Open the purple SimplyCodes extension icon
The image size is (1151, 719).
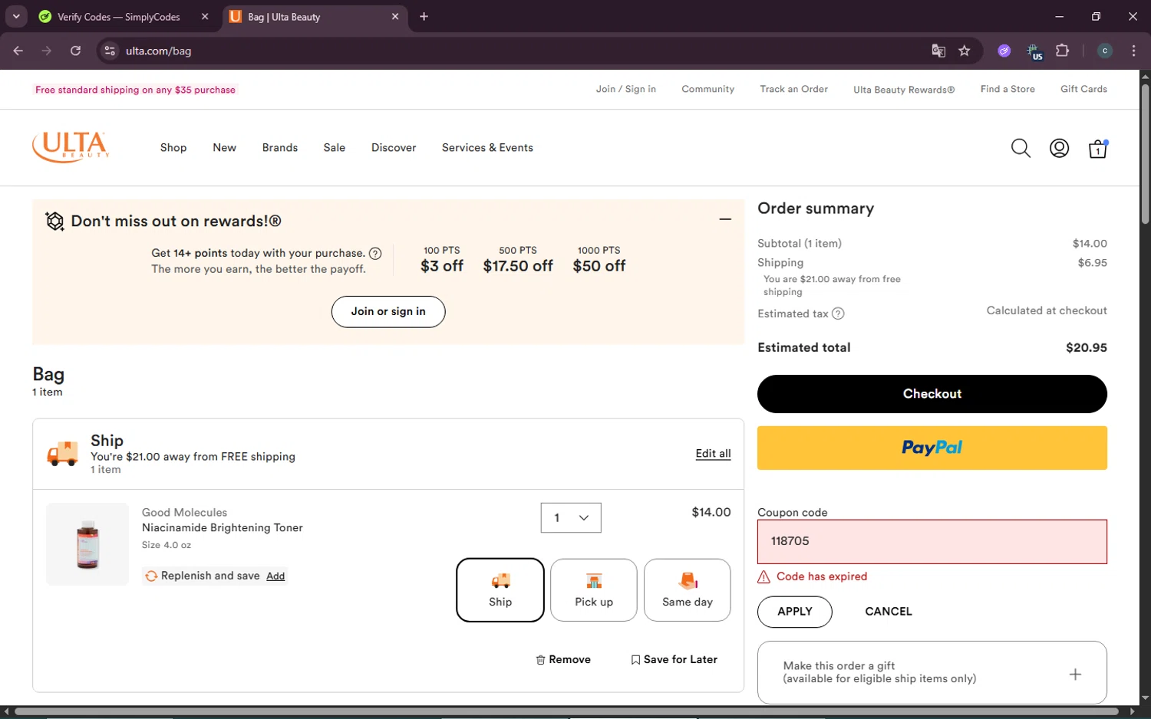tap(1004, 51)
